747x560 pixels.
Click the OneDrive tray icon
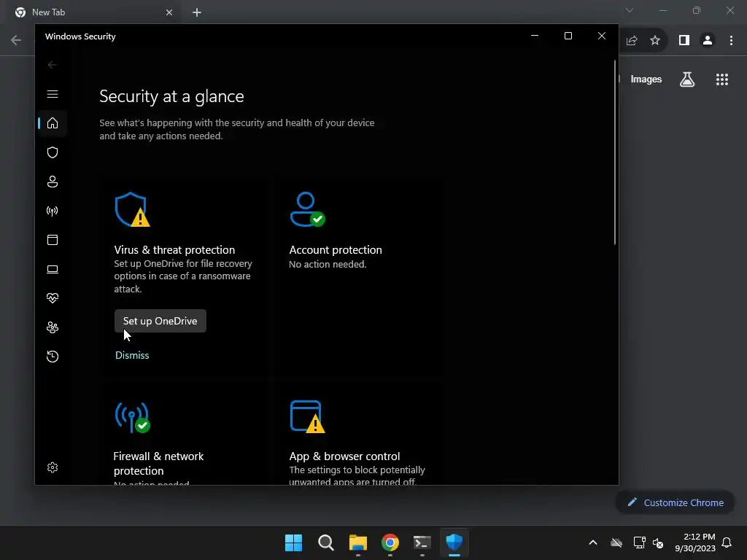point(616,542)
